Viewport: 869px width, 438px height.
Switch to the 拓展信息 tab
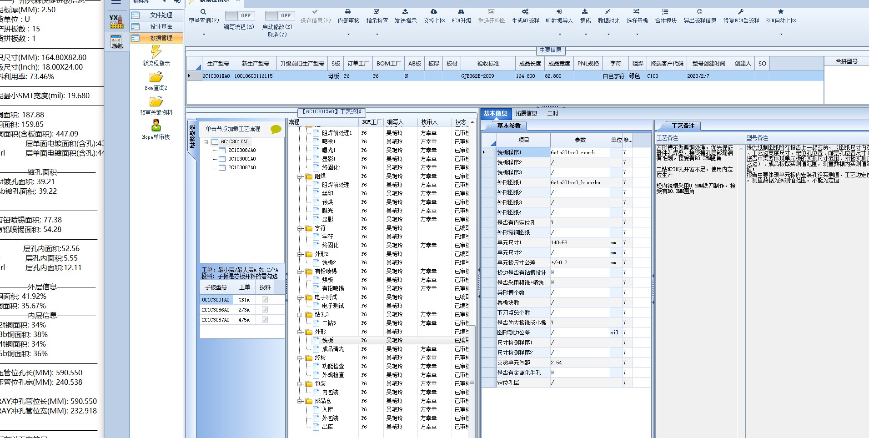click(526, 113)
